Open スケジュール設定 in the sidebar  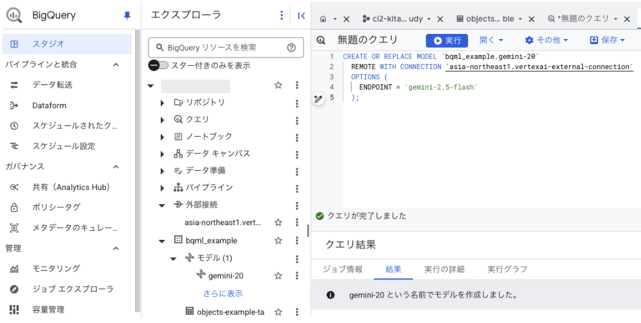click(64, 146)
